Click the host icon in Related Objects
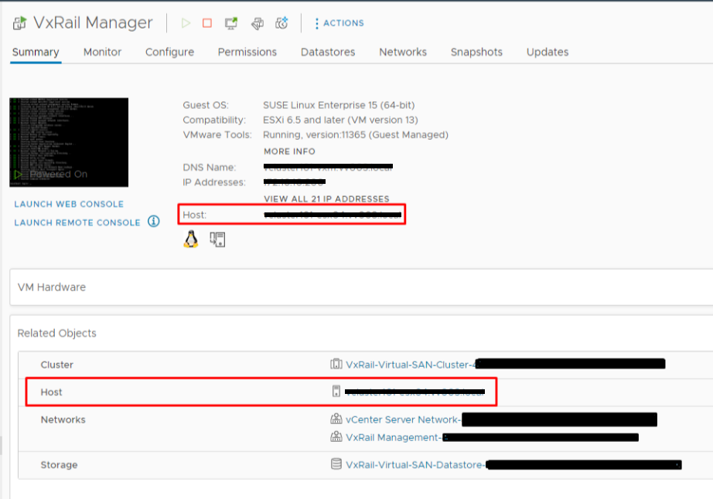This screenshot has height=499, width=713. coord(336,392)
